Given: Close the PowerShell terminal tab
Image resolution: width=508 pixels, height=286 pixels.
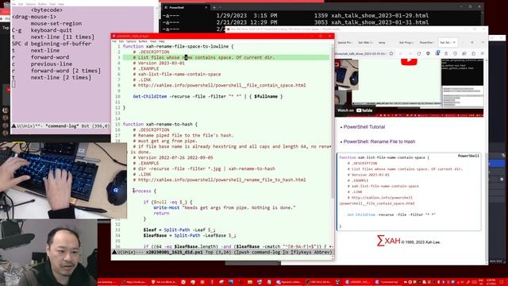Looking at the screenshot, I should click(206, 7).
